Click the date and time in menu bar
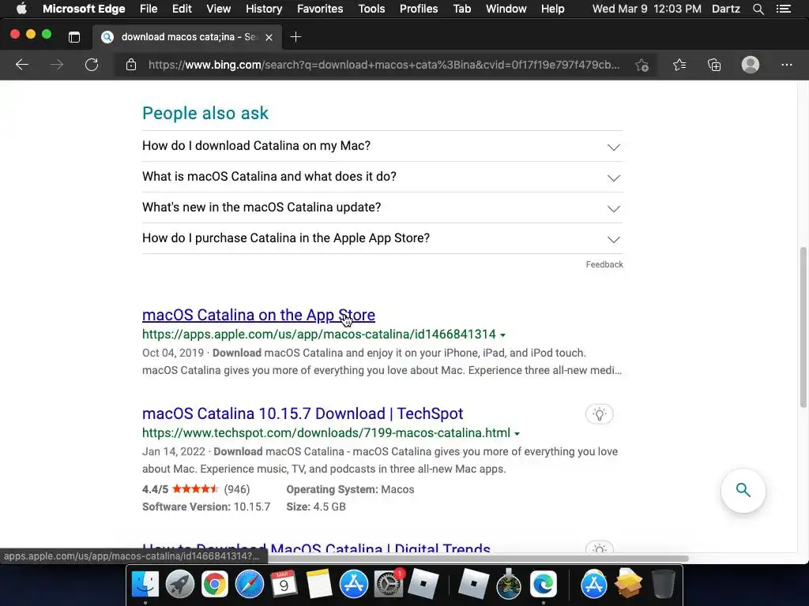Viewport: 809px width, 606px height. pos(646,9)
